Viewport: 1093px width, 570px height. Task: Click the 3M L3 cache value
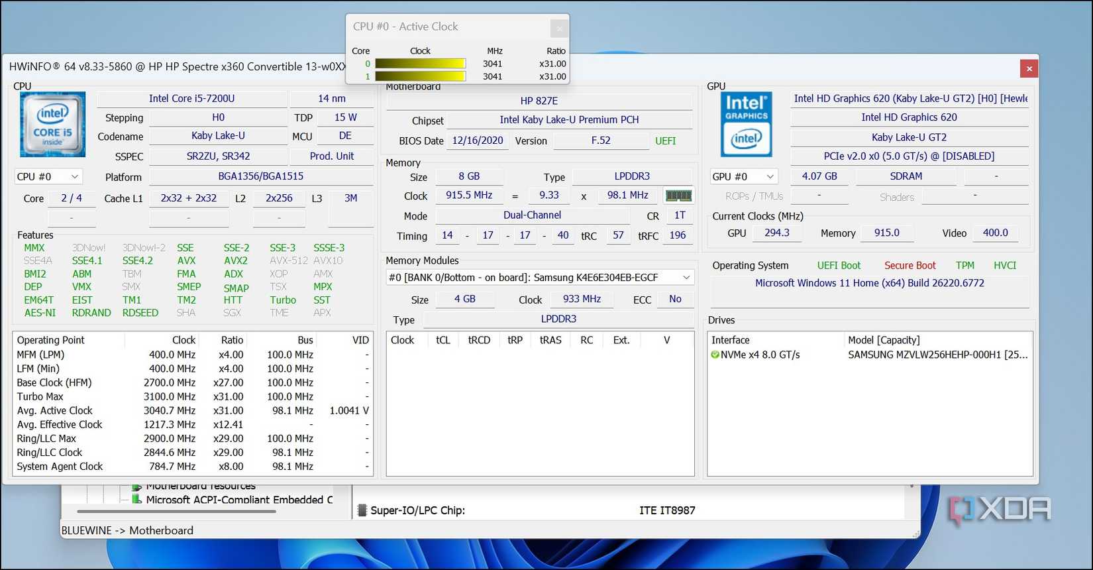(351, 198)
